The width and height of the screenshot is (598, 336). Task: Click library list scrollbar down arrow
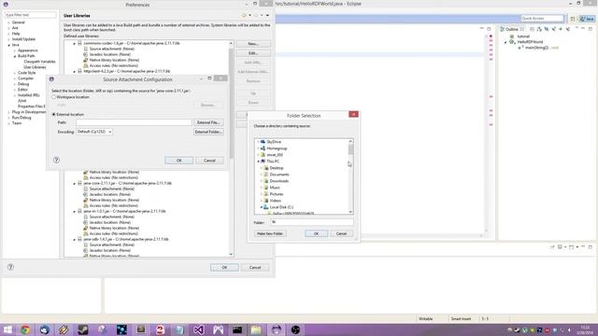[231, 254]
